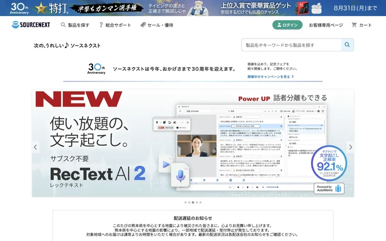The image size is (386, 241).
Task: Select the fourth carousel dot
Action: [197, 202]
